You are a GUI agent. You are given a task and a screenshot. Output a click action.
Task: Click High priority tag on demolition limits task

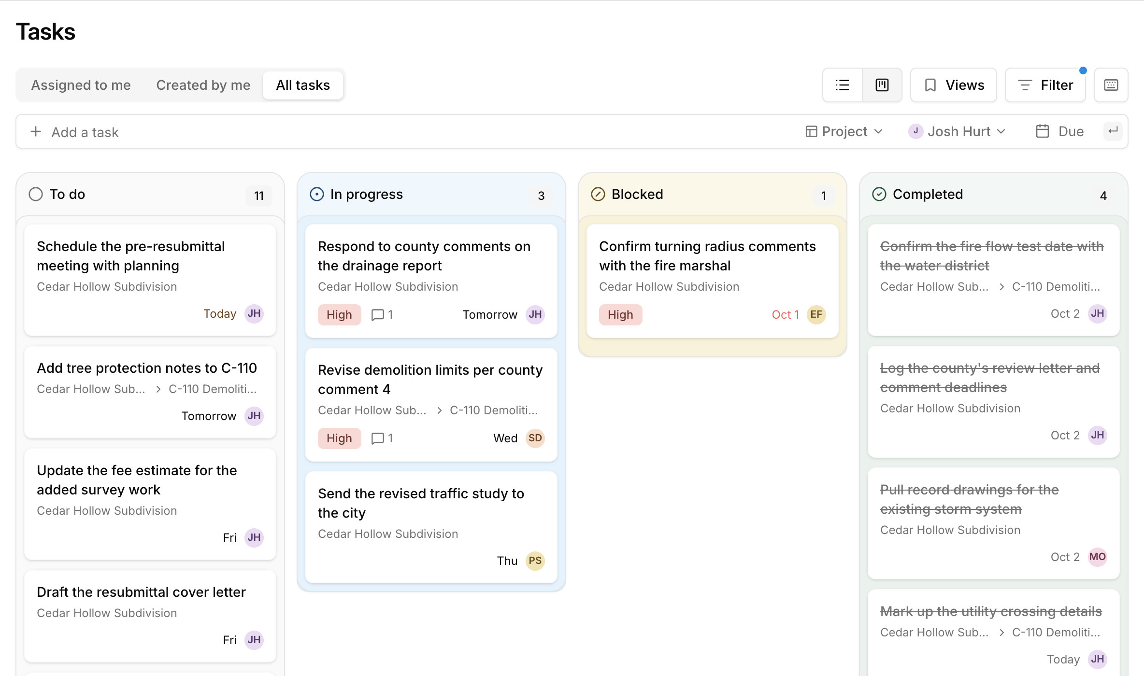339,438
